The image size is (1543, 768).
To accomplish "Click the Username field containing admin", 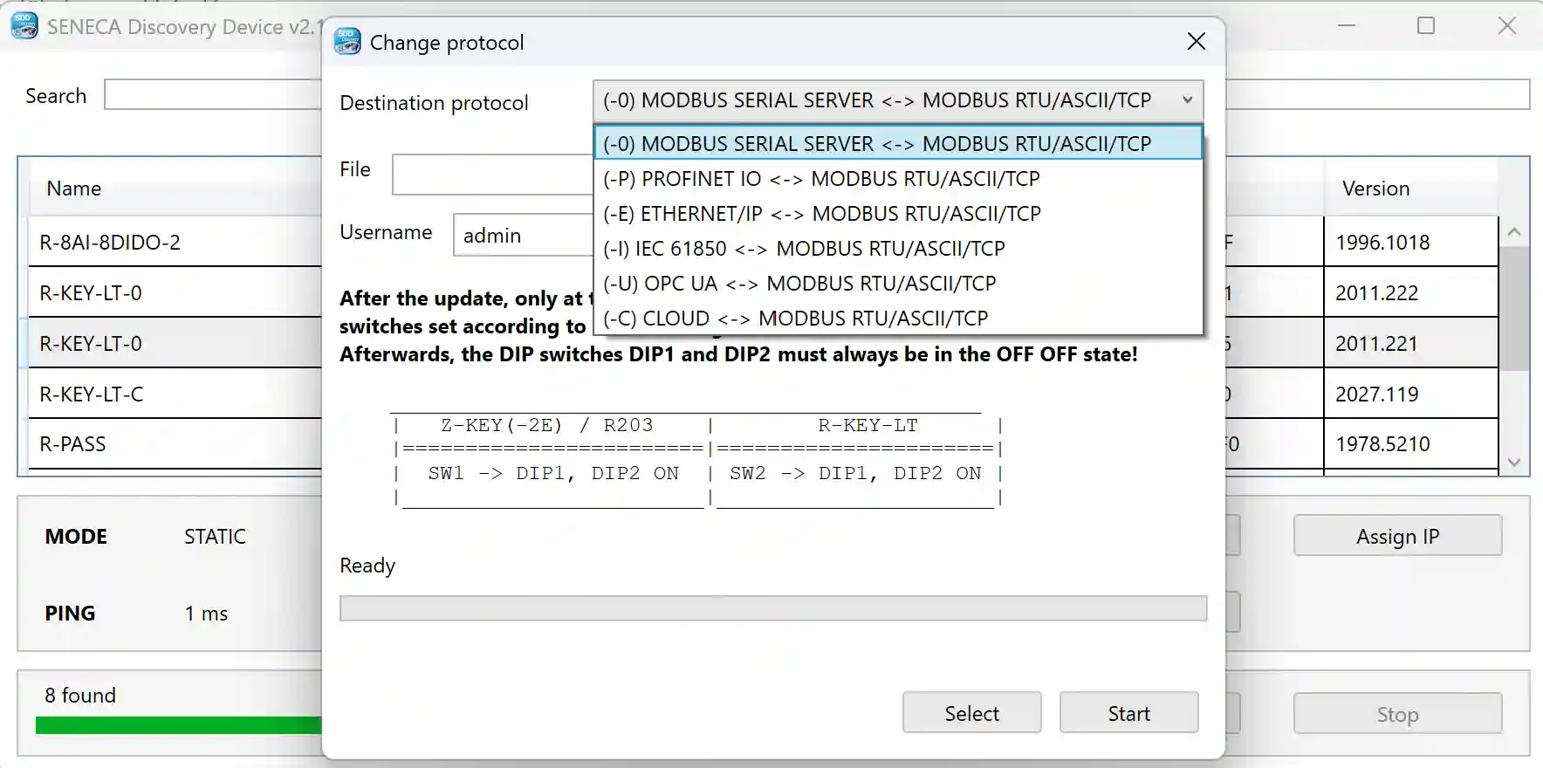I will (524, 235).
